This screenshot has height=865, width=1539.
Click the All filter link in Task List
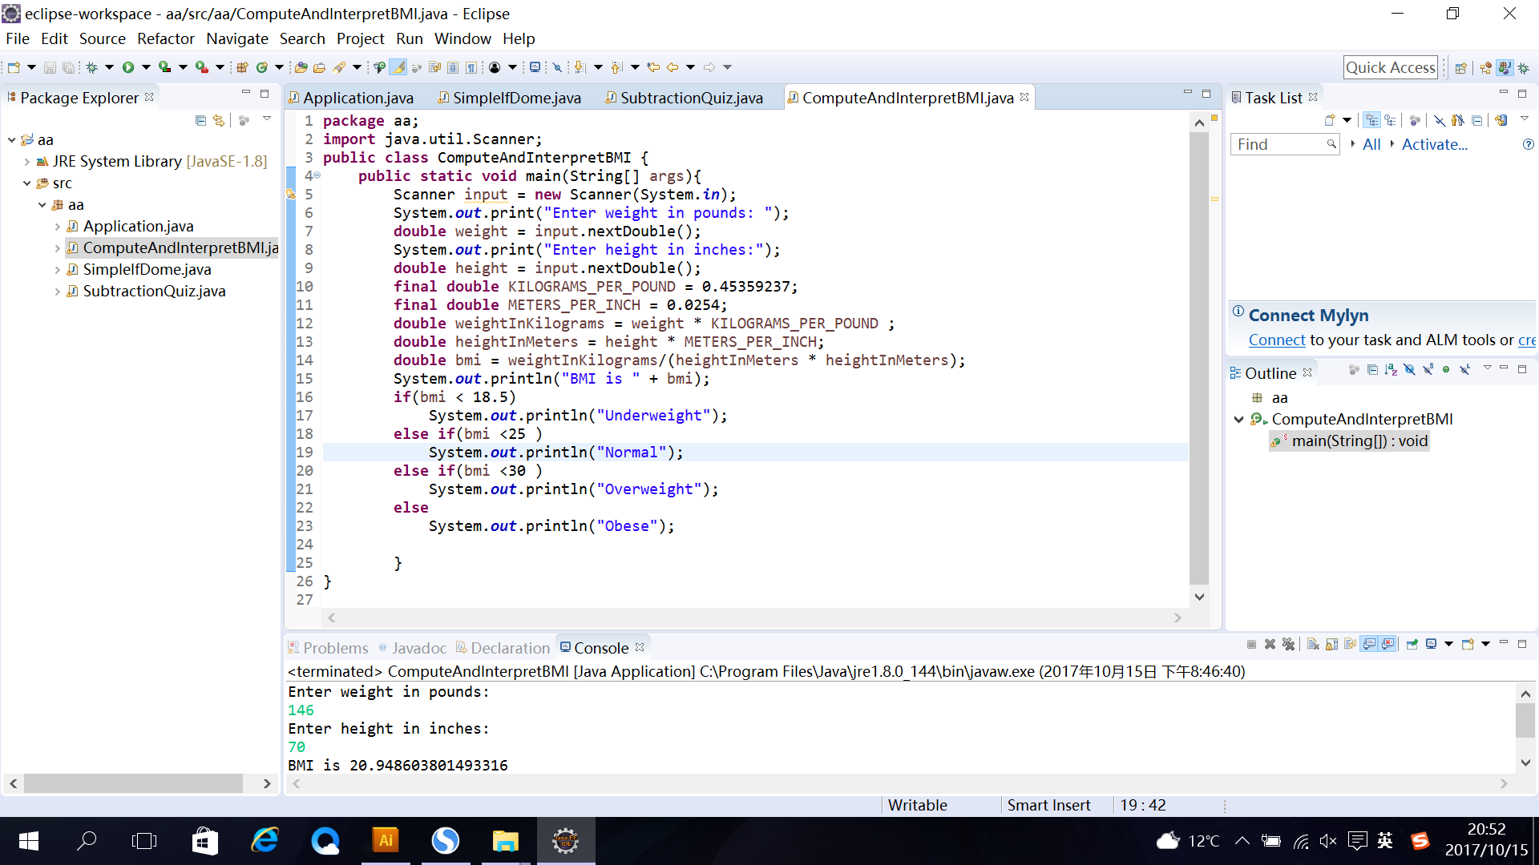tap(1371, 144)
